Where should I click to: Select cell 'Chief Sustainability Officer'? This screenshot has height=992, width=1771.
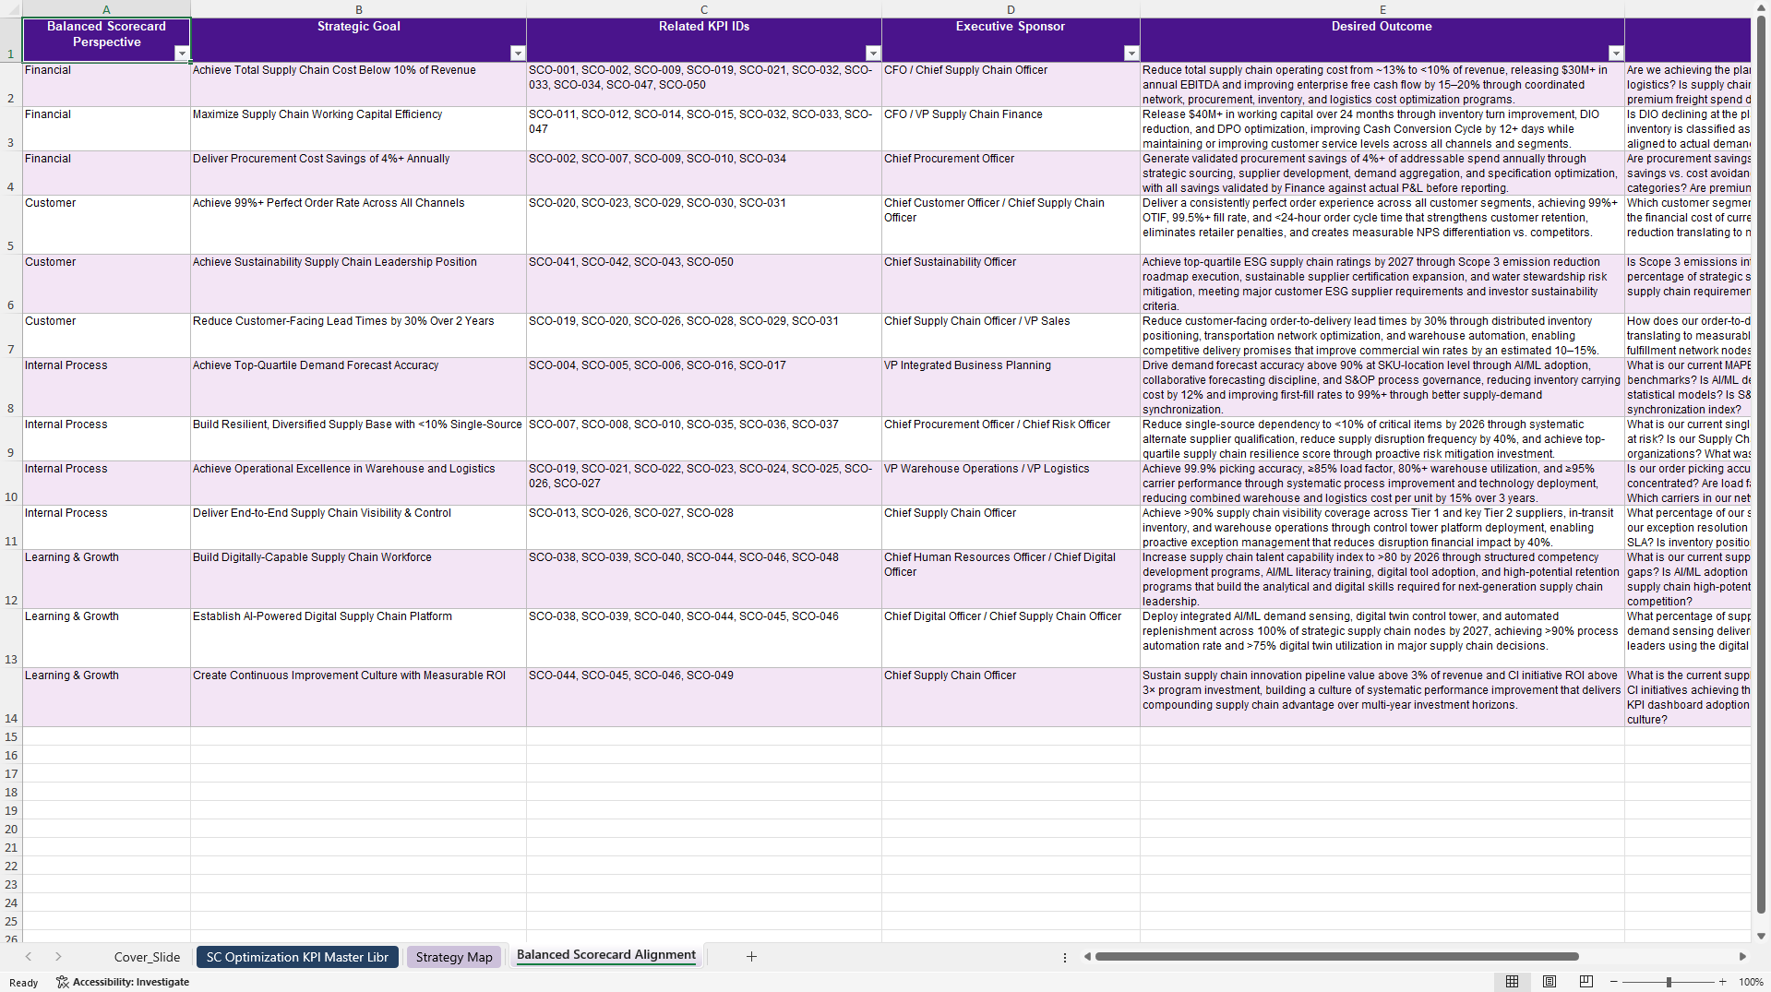(1011, 283)
